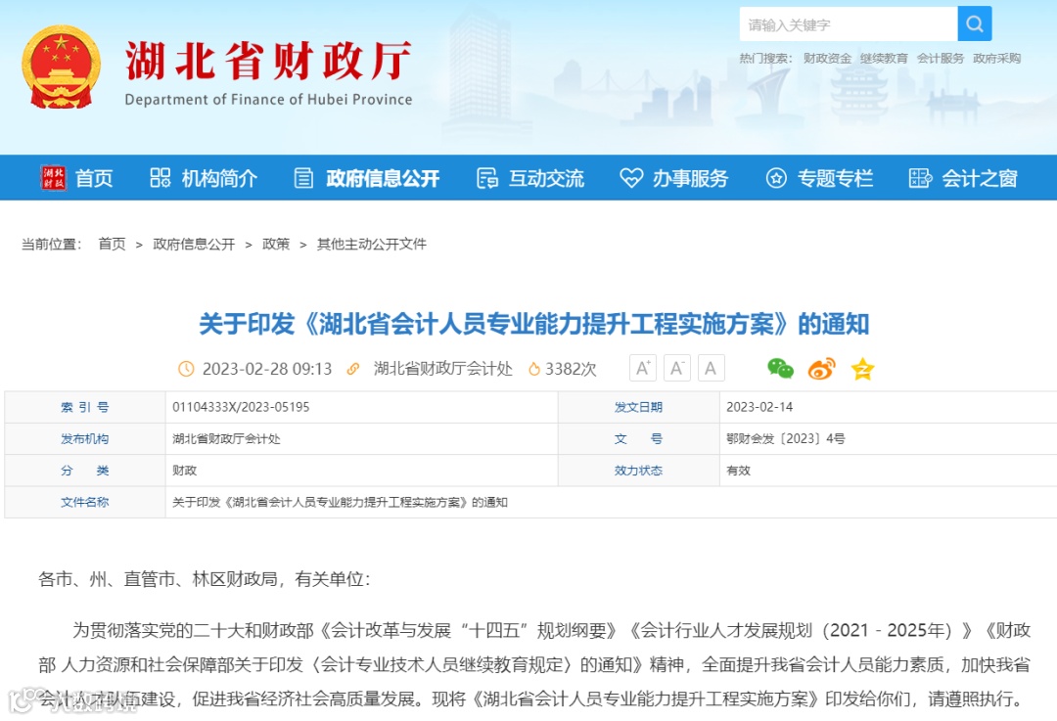Viewport: 1057px width, 721px height.
Task: Increase font size with A+ button
Action: [x=643, y=368]
